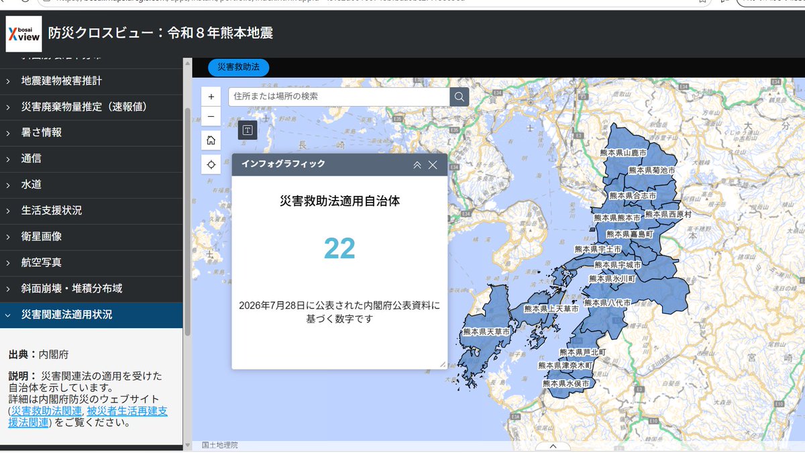The height and width of the screenshot is (453, 805).
Task: Expand 航空写真 section
Action: click(91, 262)
